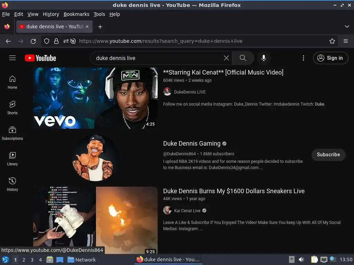This screenshot has height=265, width=354.
Task: Switch to workspace 2 in taskbar
Action: [24, 260]
